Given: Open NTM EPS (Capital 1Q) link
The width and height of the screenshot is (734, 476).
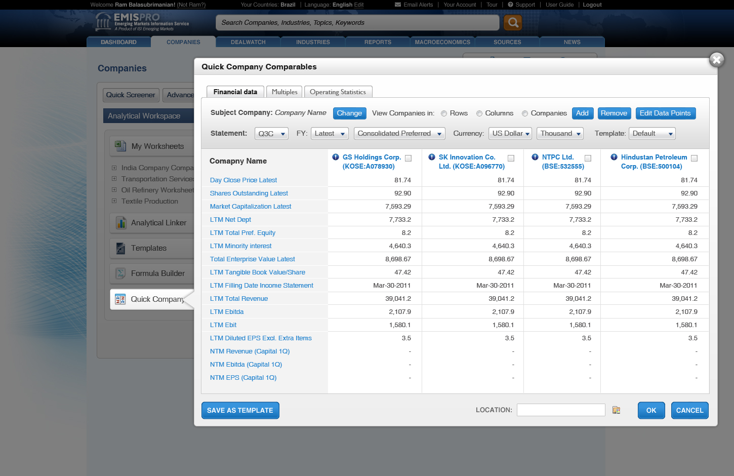Looking at the screenshot, I should [243, 378].
